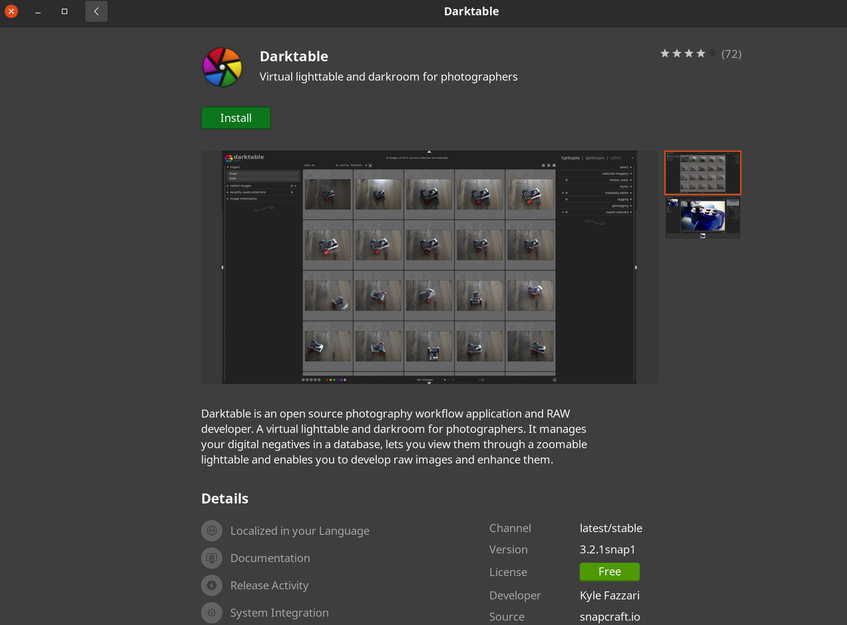Install Darktable
Image resolution: width=847 pixels, height=625 pixels.
[x=236, y=118]
